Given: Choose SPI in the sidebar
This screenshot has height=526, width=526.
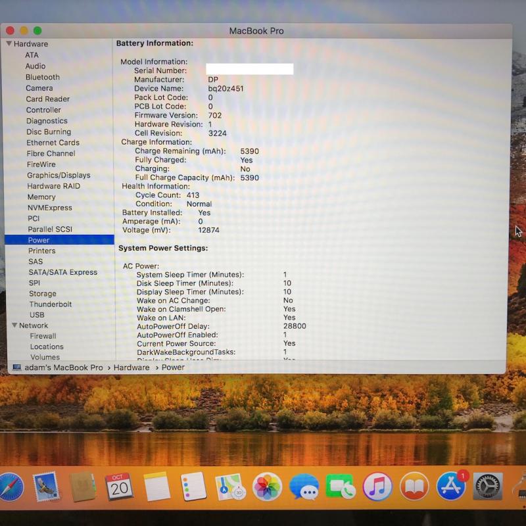Looking at the screenshot, I should (x=35, y=283).
